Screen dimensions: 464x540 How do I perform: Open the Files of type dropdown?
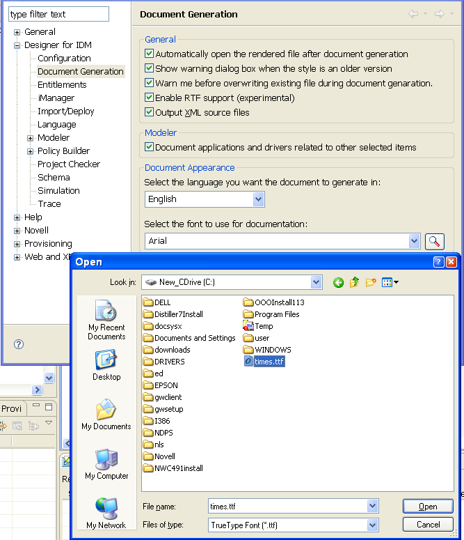pos(372,525)
